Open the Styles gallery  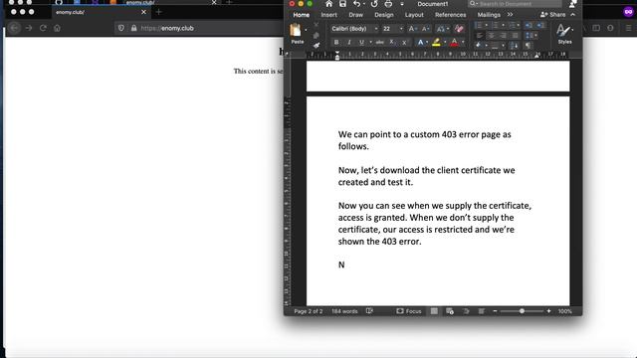pos(564,34)
